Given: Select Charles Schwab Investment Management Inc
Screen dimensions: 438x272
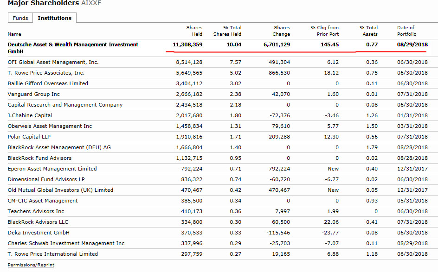Looking at the screenshot, I should [x=66, y=243].
